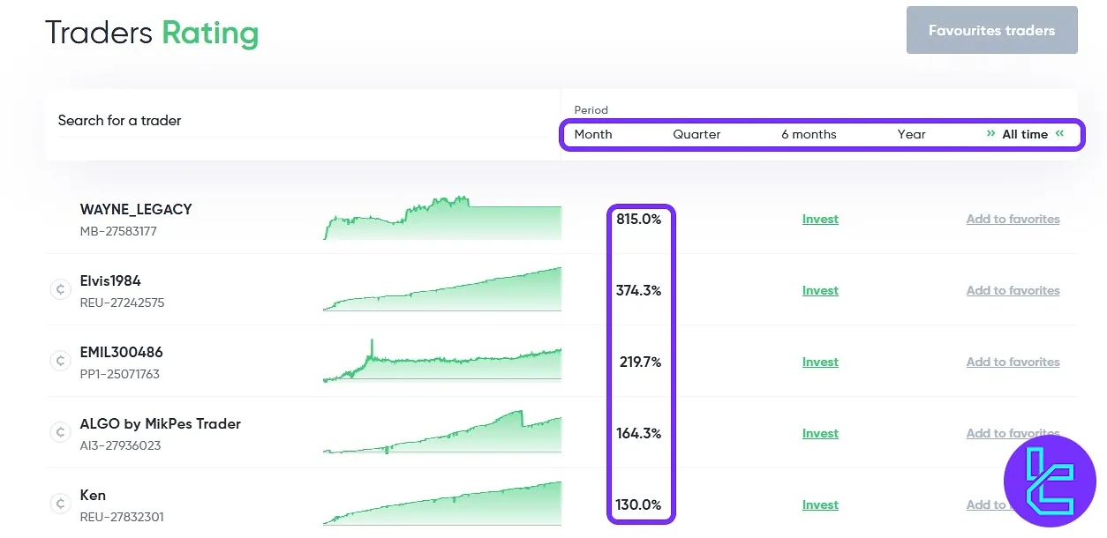Viewport: 1107px width, 538px height.
Task: Click the 815.0% return value
Action: [638, 219]
